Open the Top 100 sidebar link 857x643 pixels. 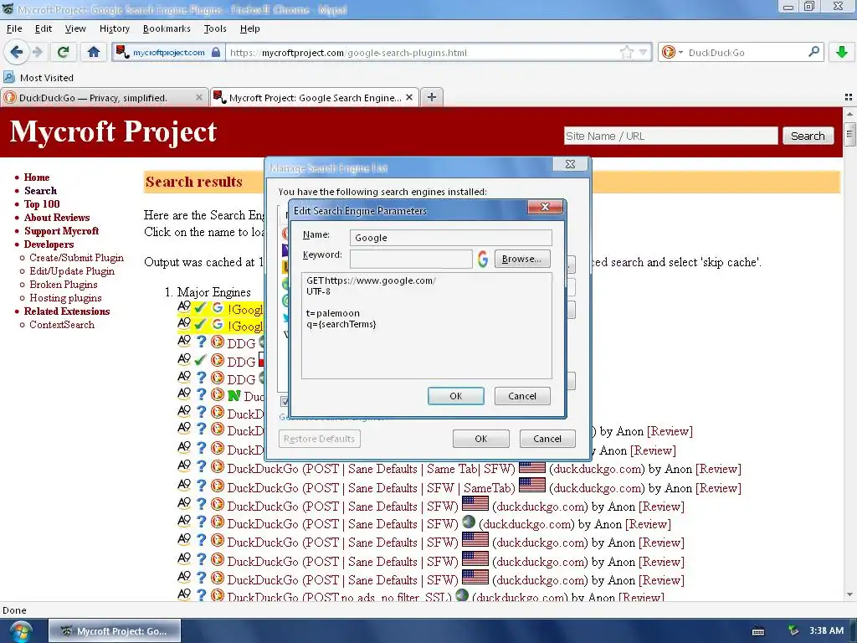click(42, 204)
